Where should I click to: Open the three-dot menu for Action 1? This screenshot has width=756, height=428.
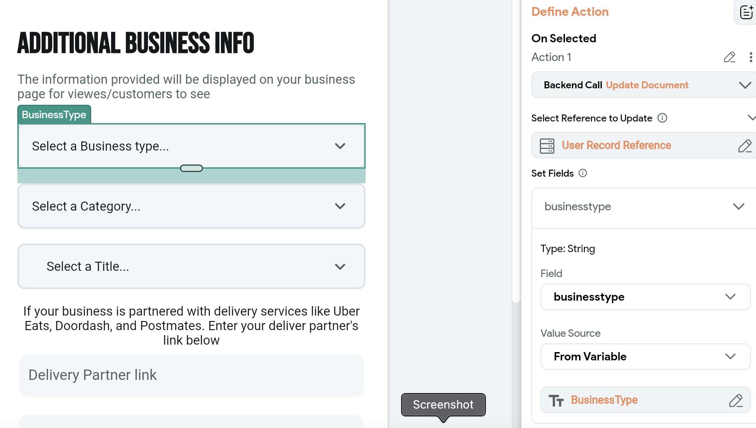point(751,57)
